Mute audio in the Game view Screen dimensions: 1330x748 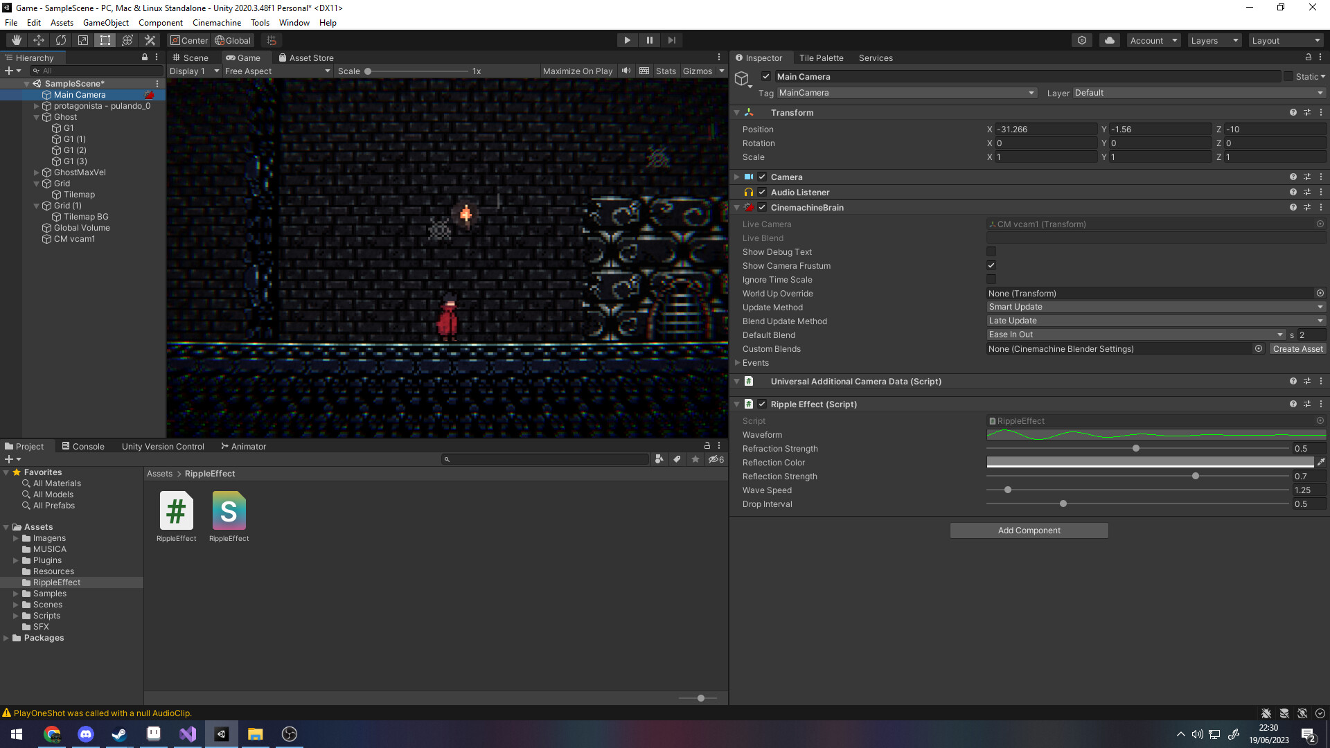tap(626, 70)
